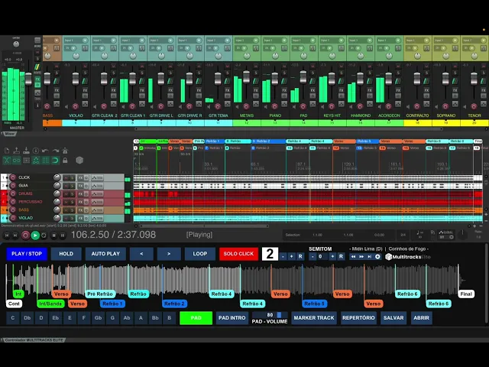Click the SOLO CLICK button
Image resolution: width=489 pixels, height=367 pixels.
click(238, 254)
